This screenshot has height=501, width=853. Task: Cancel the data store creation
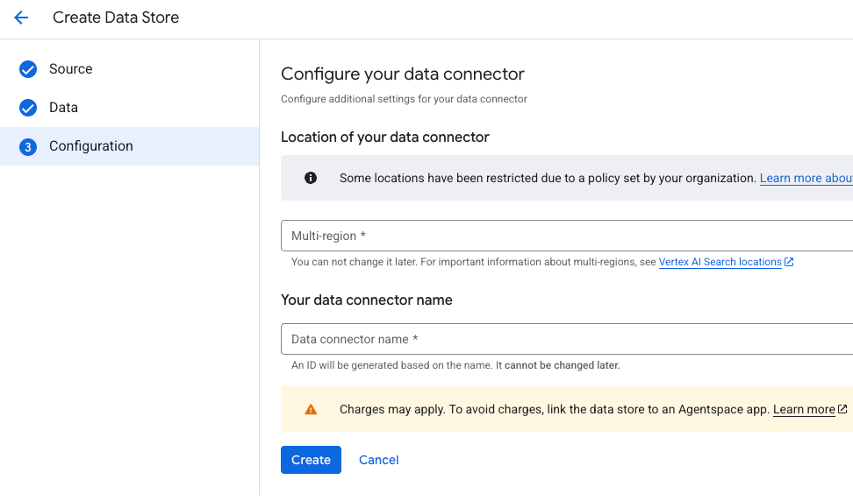coord(379,460)
